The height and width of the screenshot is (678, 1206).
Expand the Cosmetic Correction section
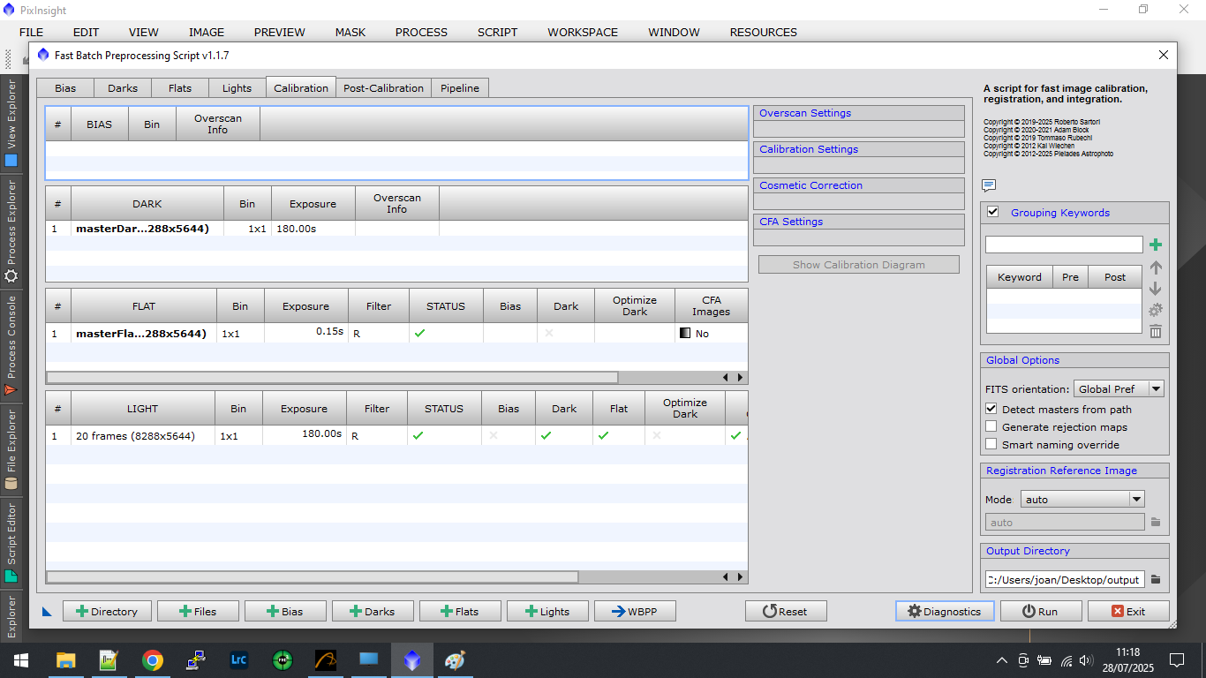(858, 185)
